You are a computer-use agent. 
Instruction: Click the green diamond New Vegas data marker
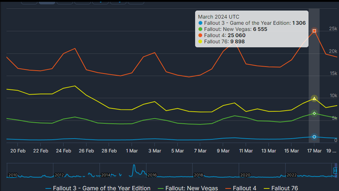314,113
